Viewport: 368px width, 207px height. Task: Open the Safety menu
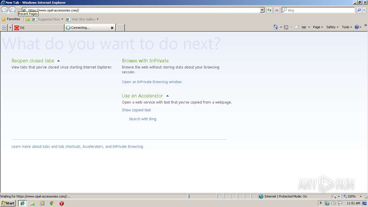(x=332, y=27)
